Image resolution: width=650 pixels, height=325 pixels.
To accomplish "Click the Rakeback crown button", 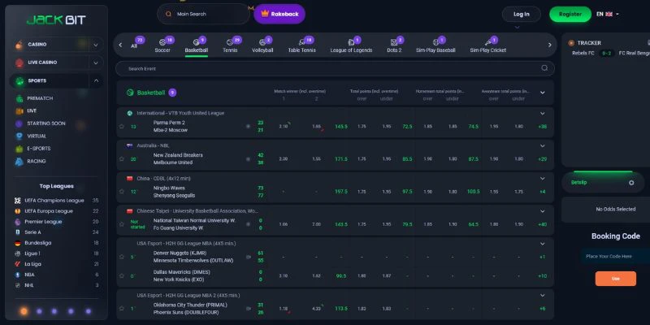I will pyautogui.click(x=279, y=14).
